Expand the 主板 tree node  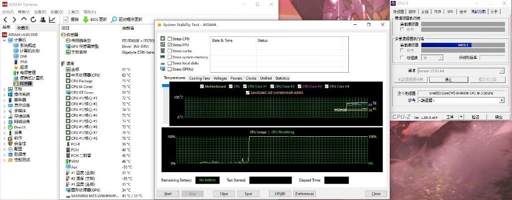(4, 89)
